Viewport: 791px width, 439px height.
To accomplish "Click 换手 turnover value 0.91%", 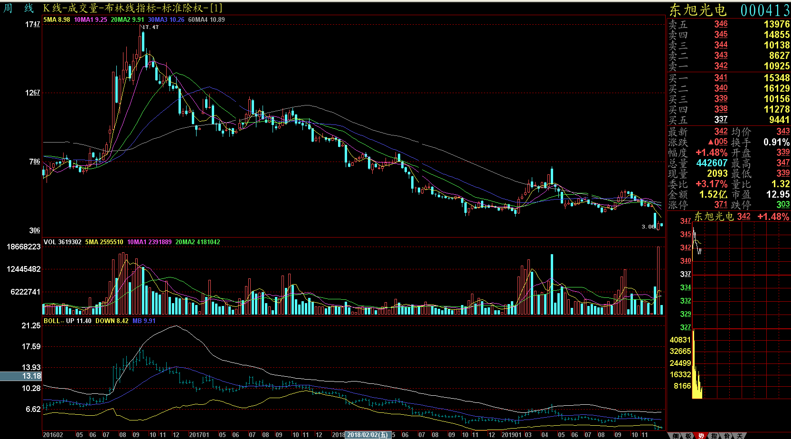I will [x=777, y=142].
